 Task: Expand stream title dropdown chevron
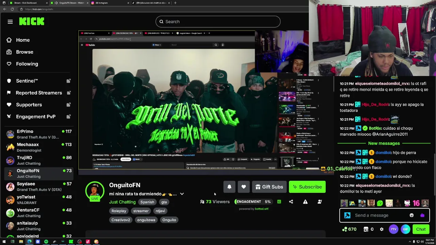pos(182,194)
